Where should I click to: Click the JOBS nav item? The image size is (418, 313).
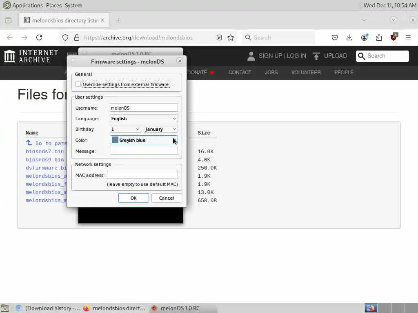(271, 73)
